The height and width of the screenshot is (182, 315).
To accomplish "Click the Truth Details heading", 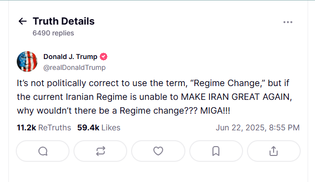I will tap(64, 21).
